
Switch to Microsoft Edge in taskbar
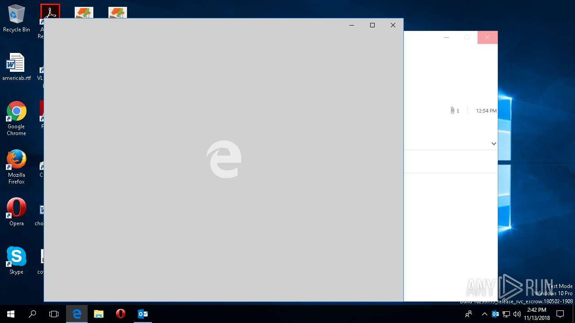[77, 314]
